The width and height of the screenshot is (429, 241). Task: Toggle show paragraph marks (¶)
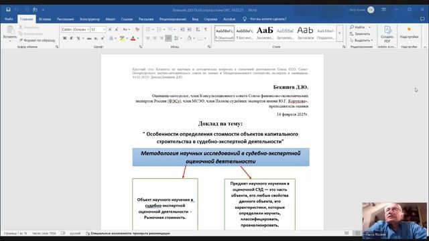click(x=206, y=29)
